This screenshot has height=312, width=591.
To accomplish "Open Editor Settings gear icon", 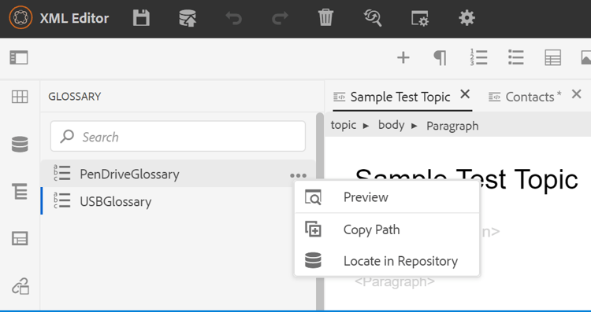I will pyautogui.click(x=466, y=18).
